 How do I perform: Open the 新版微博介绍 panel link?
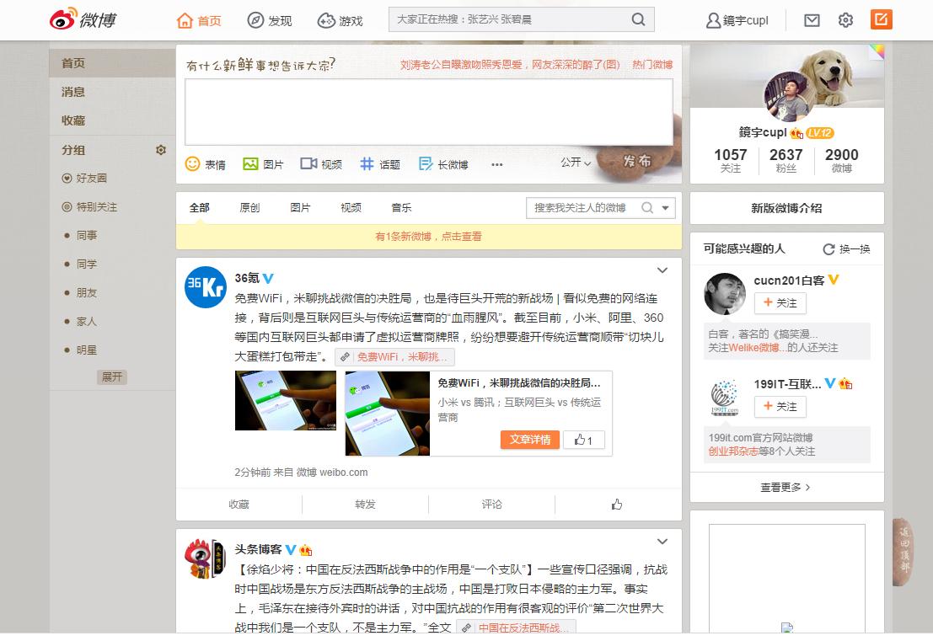point(786,208)
